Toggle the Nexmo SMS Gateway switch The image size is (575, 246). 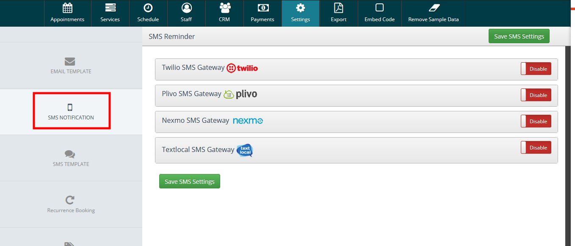(x=536, y=121)
